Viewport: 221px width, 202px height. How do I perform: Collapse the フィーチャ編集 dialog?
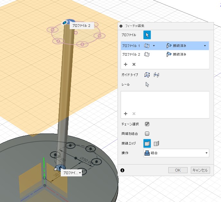121,26
